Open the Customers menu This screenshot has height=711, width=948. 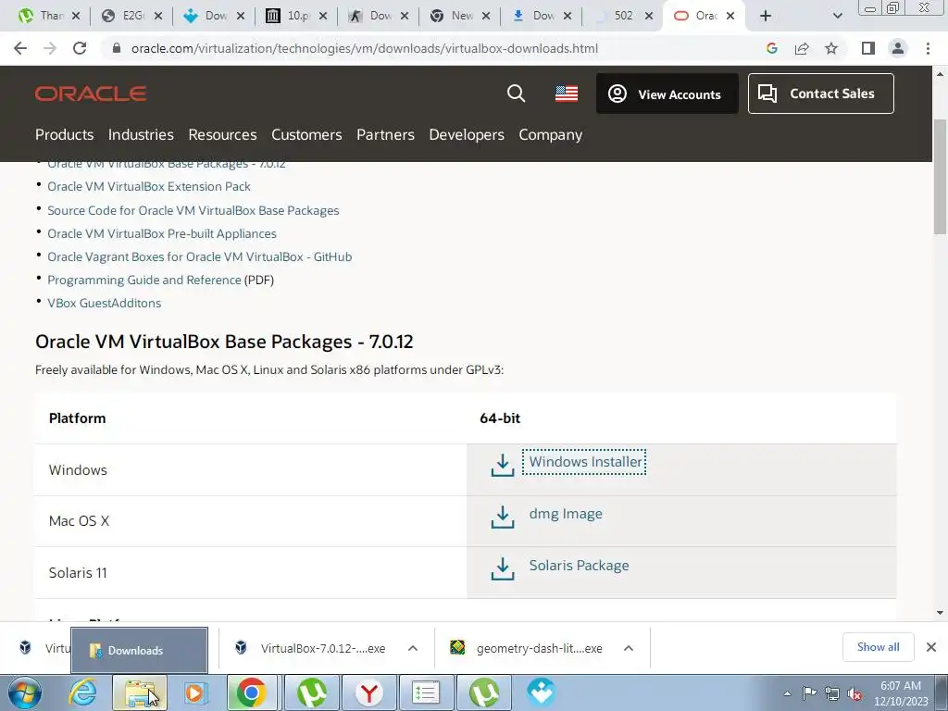tap(306, 135)
